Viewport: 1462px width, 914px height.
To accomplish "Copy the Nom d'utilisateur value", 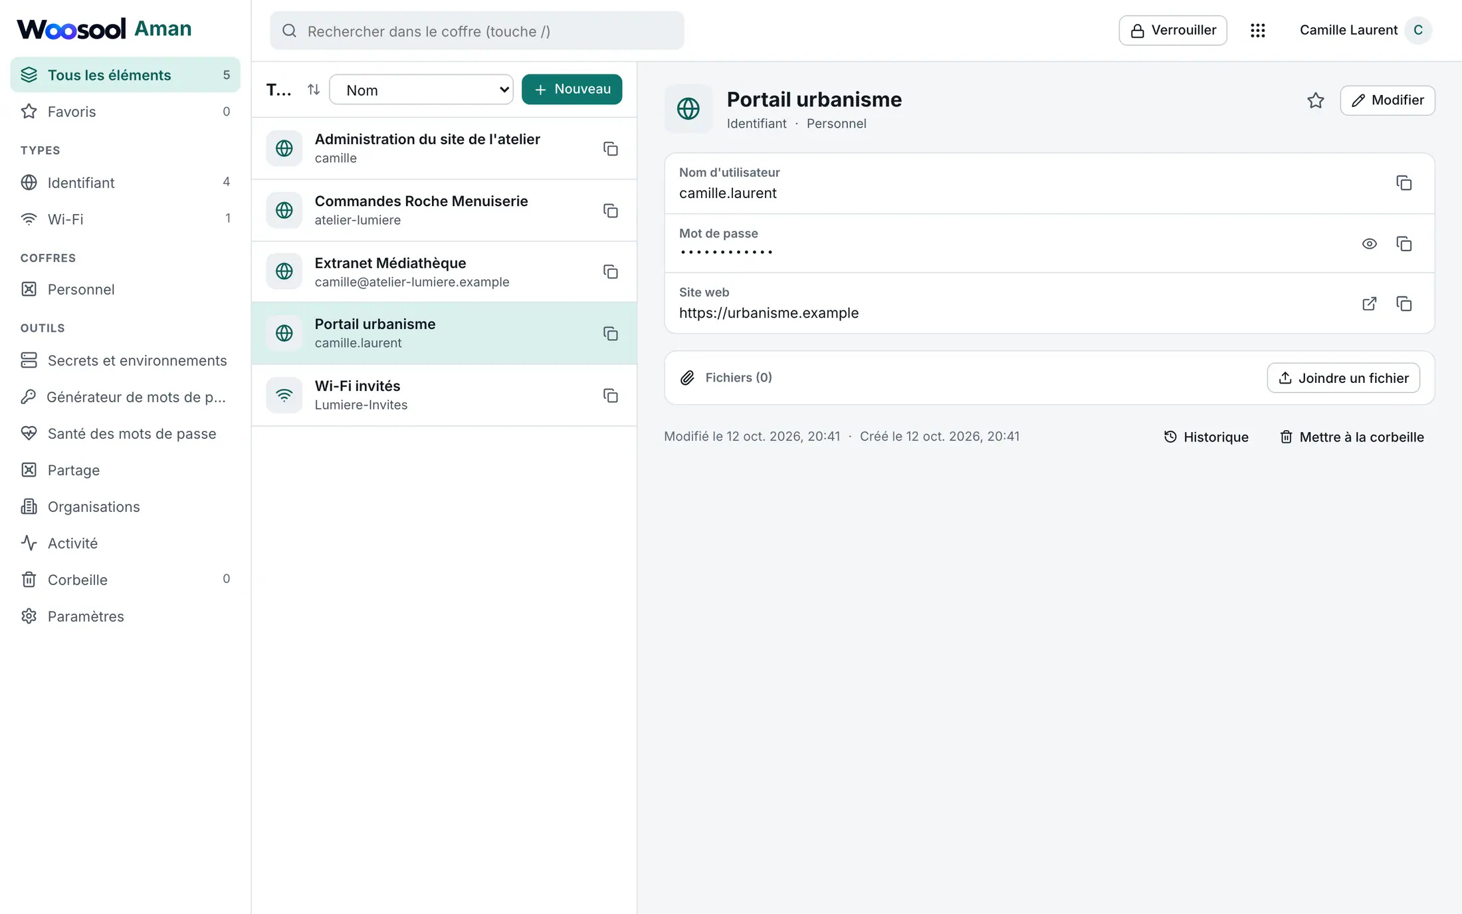I will pyautogui.click(x=1404, y=183).
